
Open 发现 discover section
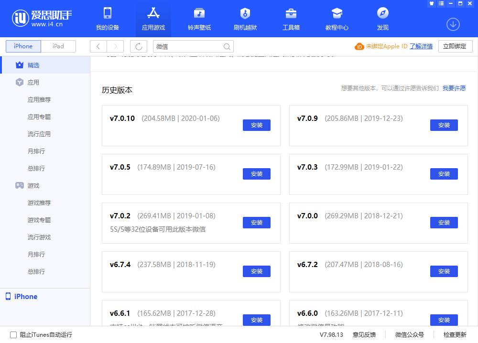(x=383, y=19)
